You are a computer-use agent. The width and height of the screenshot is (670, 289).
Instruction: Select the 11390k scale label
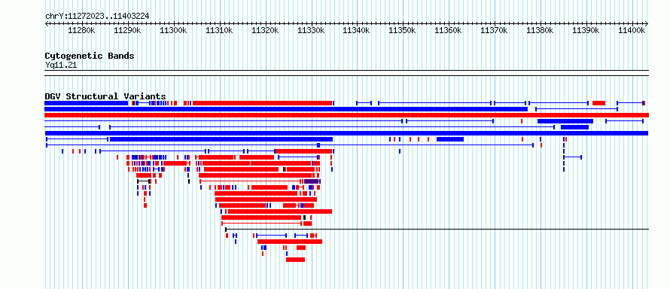tap(586, 31)
